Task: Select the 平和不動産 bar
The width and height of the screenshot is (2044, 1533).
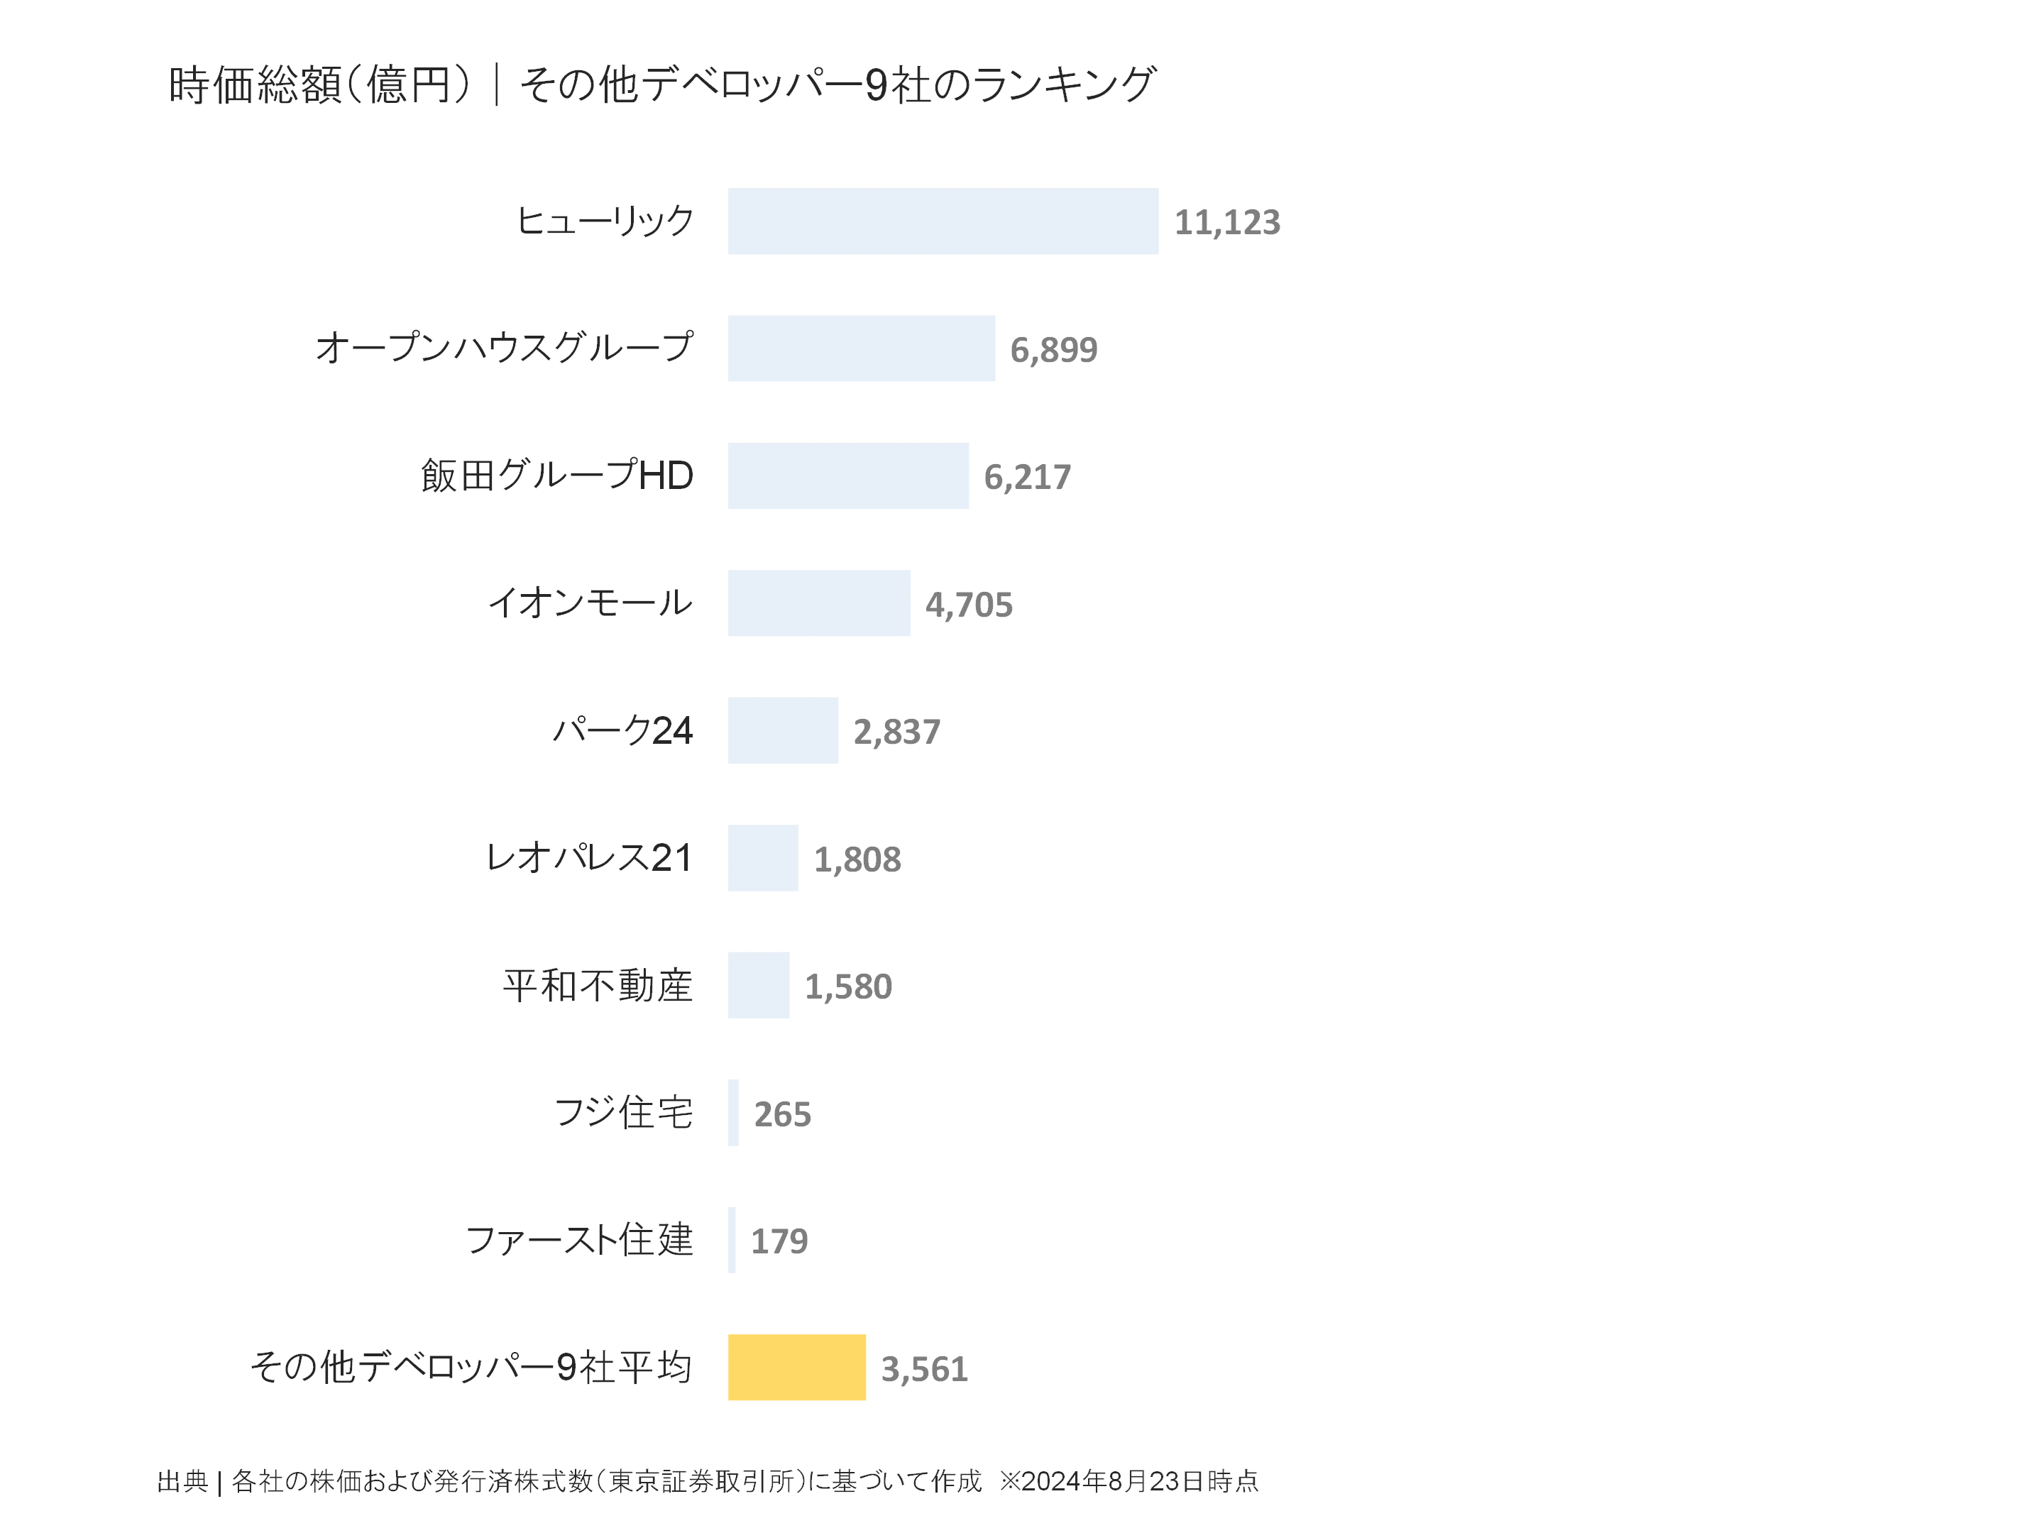Action: click(759, 985)
